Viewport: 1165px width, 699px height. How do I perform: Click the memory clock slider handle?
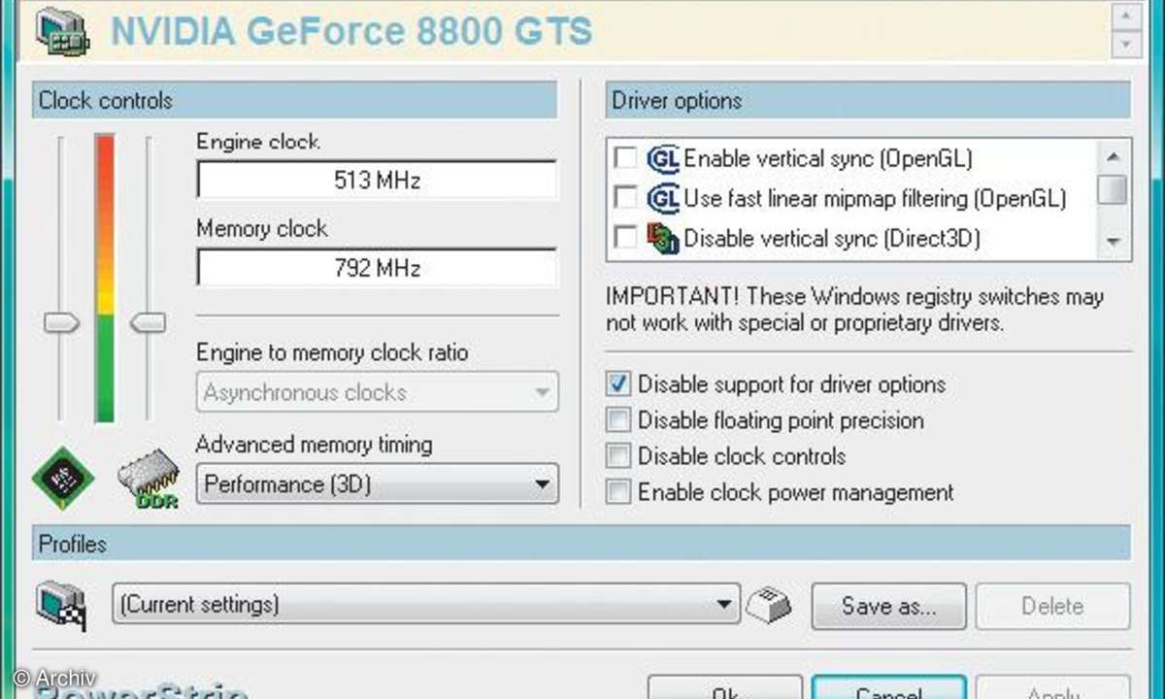pos(148,323)
